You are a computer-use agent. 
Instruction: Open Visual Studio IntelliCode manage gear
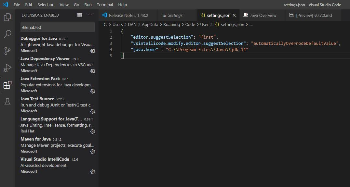click(93, 172)
